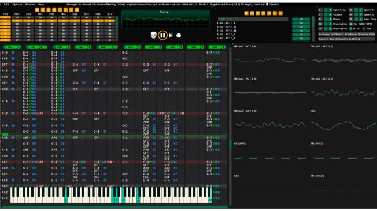377x211 pixels.
Task: Select PAL clock mode
Action: coord(364,29)
